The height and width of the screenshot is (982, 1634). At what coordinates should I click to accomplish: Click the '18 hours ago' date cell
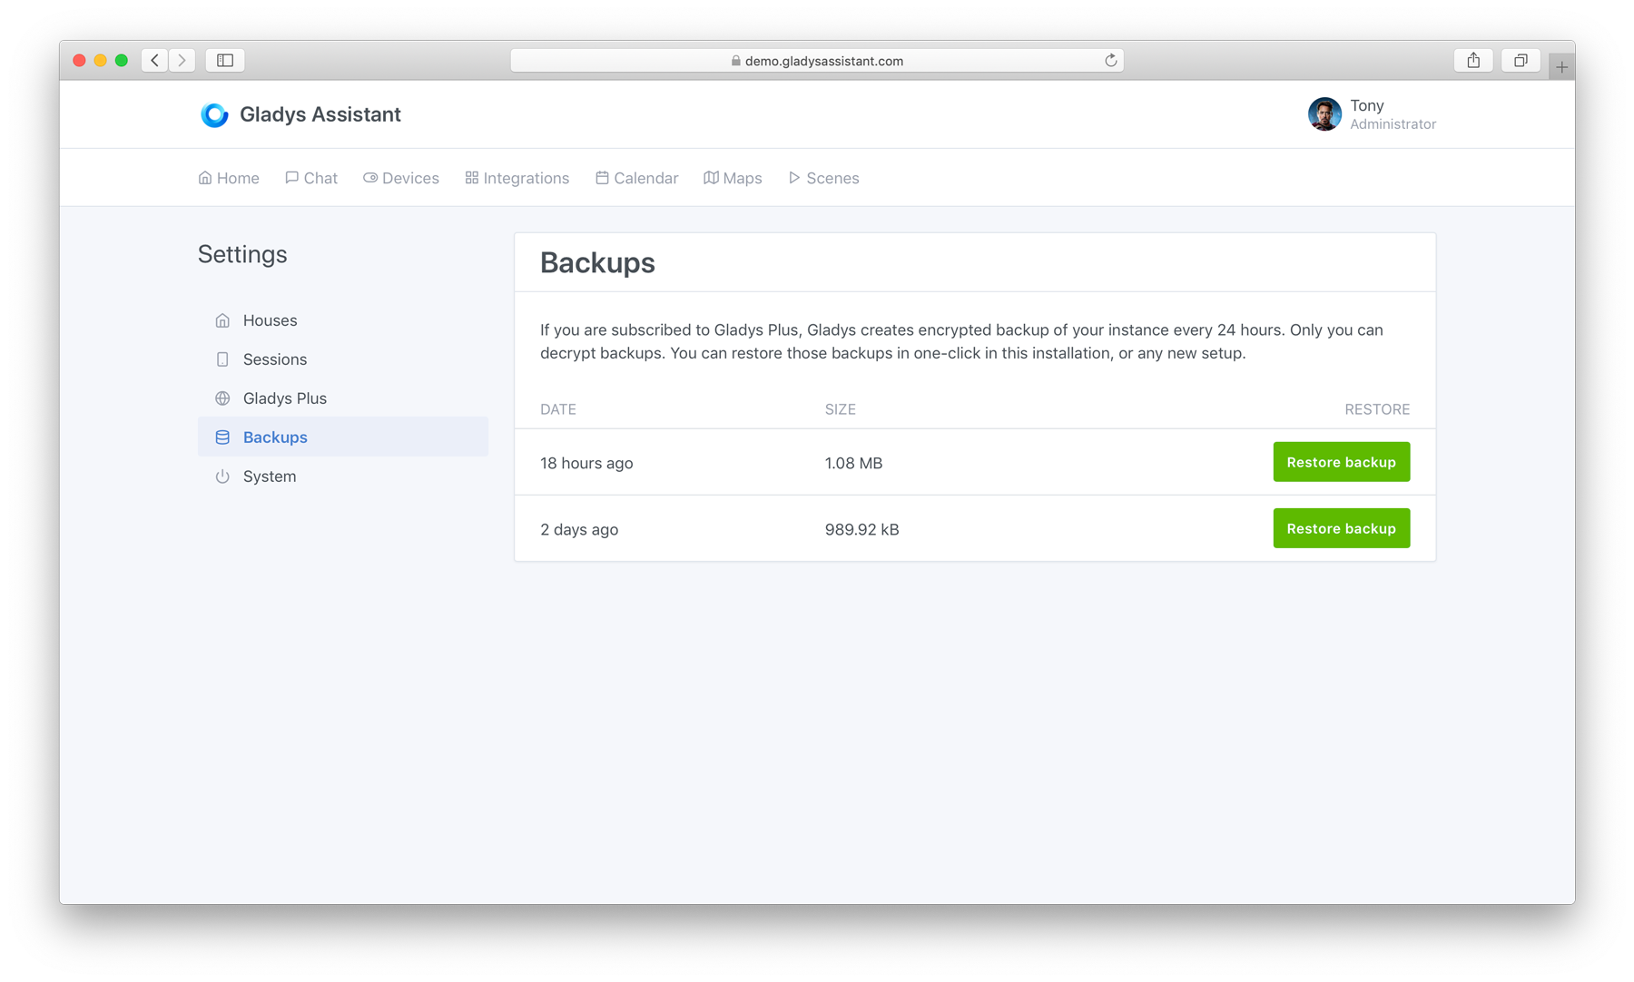point(586,463)
